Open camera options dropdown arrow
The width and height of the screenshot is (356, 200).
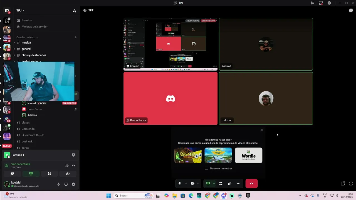[x=198, y=184]
